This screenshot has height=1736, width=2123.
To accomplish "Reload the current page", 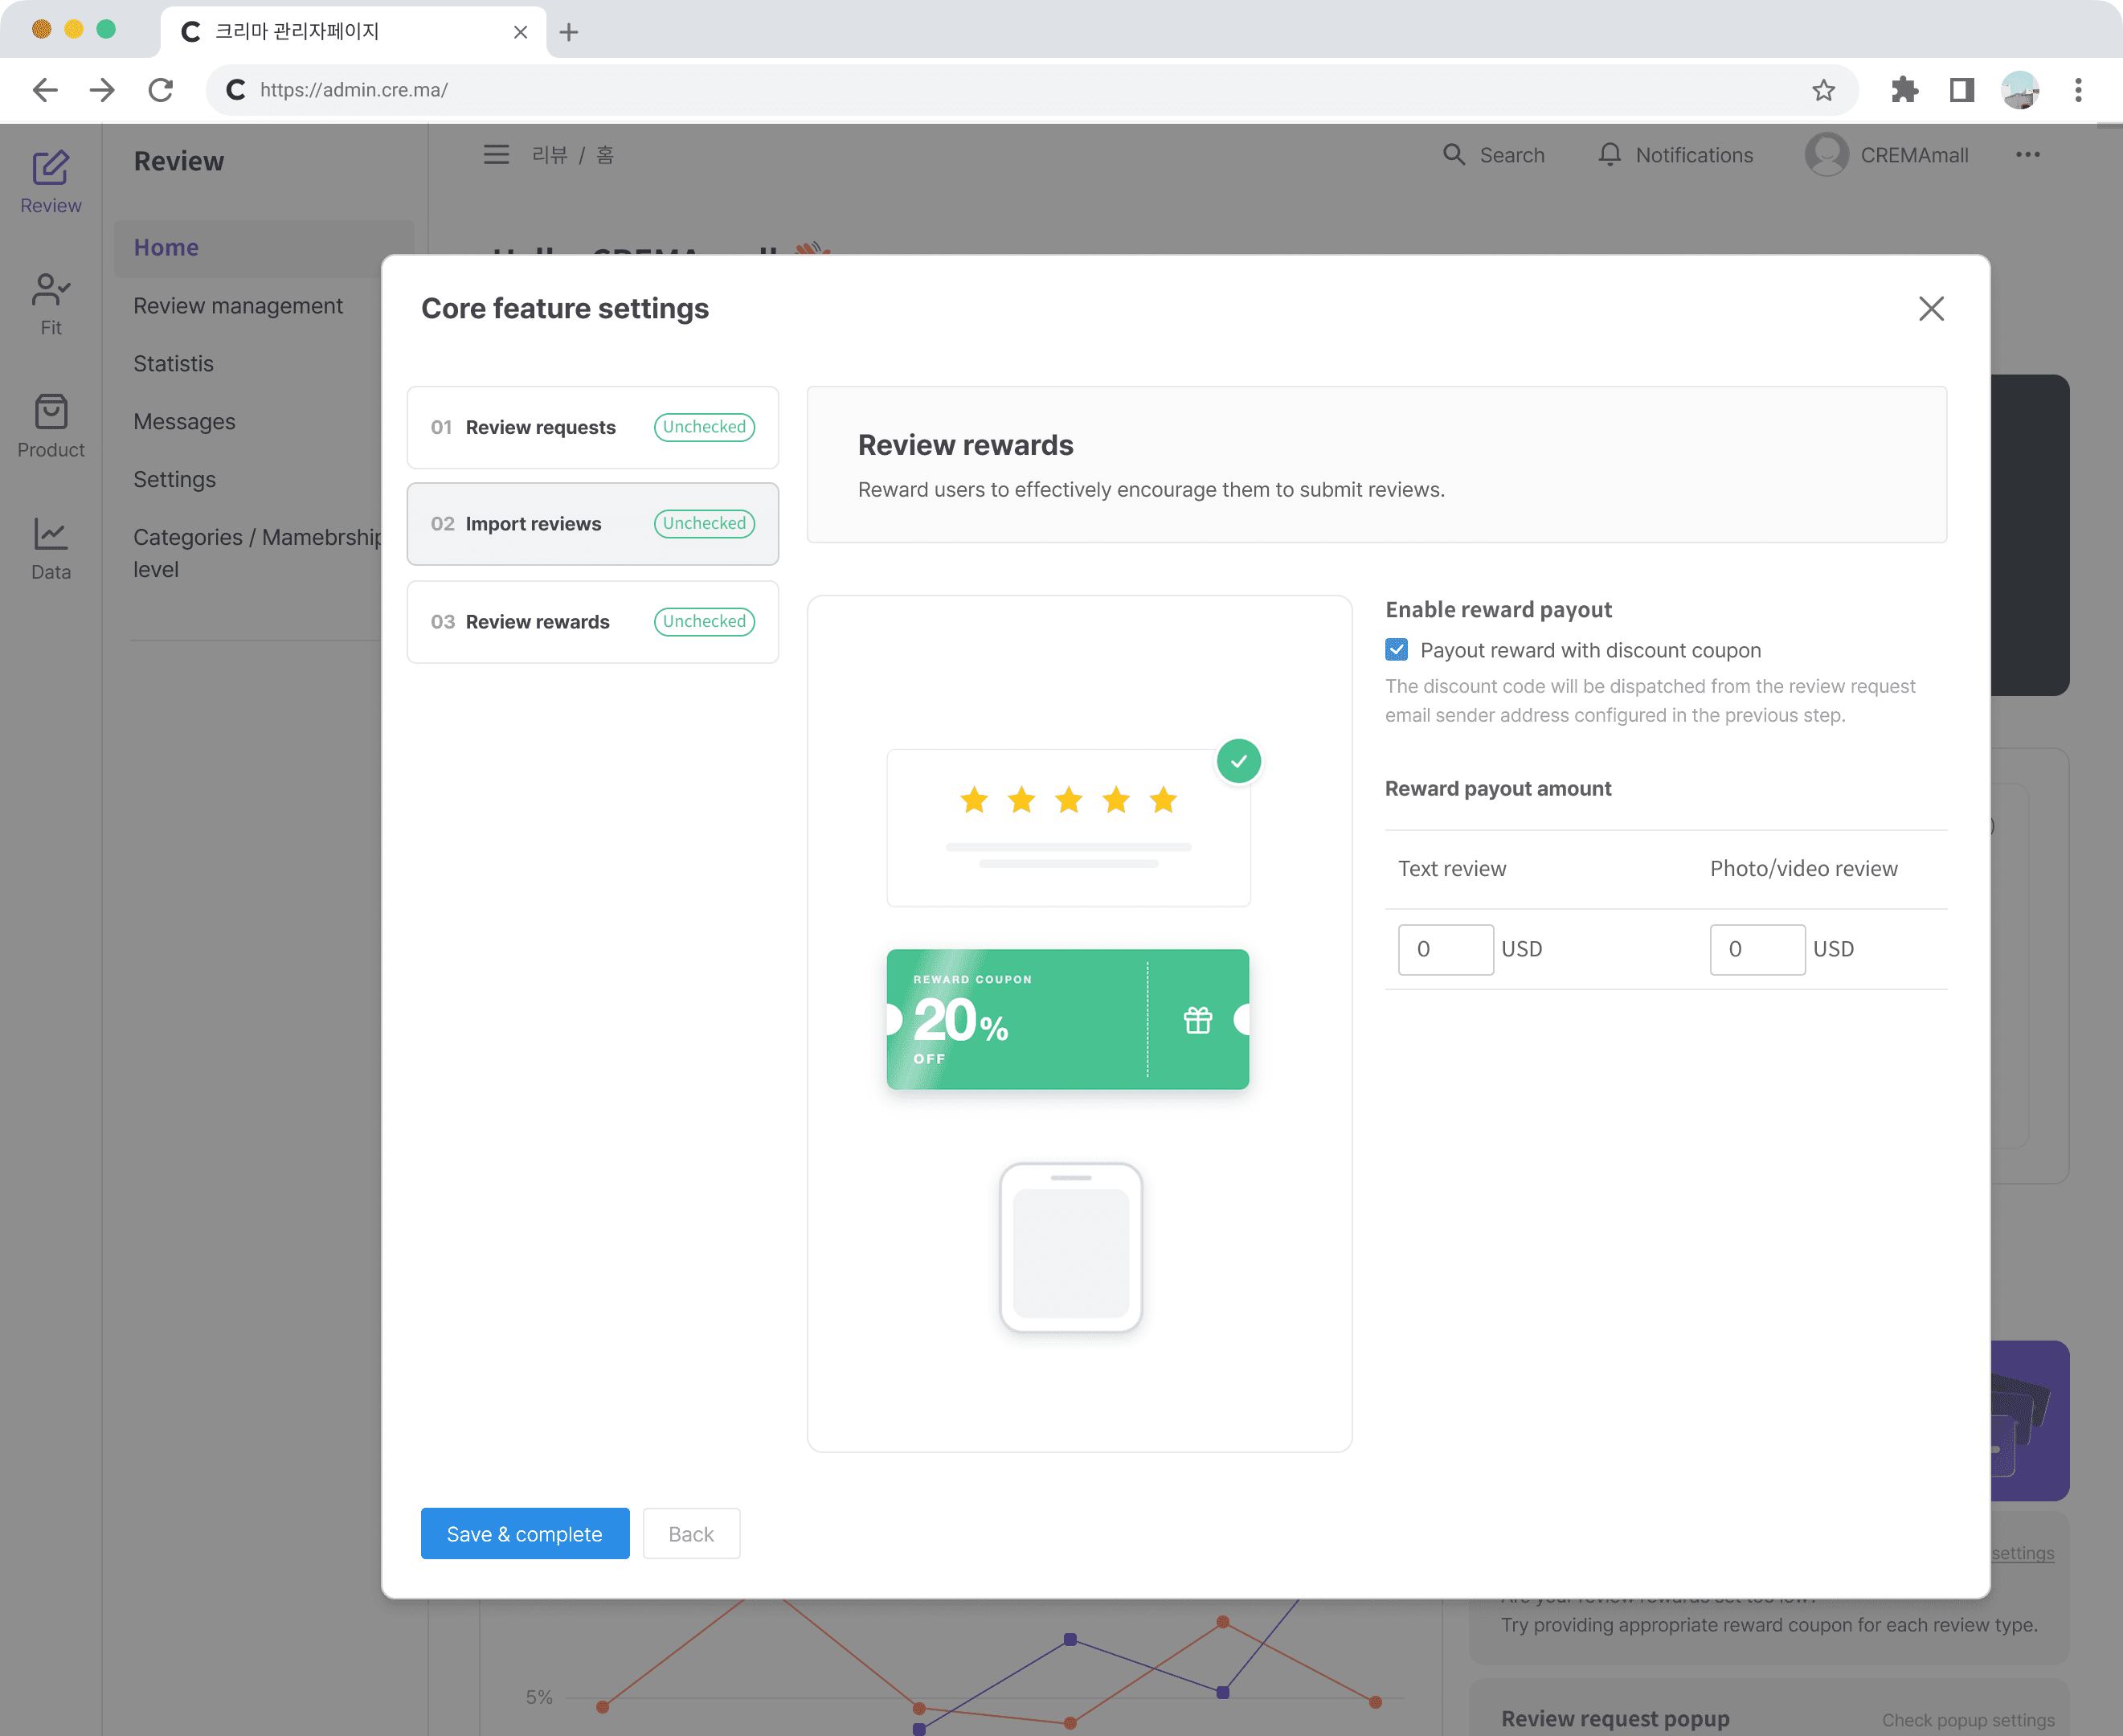I will [160, 90].
